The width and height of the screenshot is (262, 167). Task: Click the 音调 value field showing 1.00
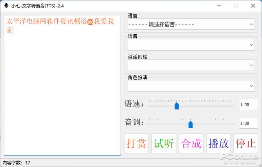tap(248, 123)
